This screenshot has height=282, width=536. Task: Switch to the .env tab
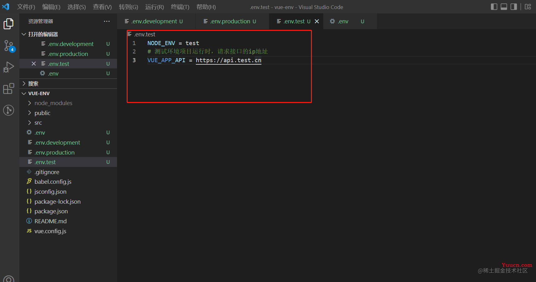click(350, 21)
